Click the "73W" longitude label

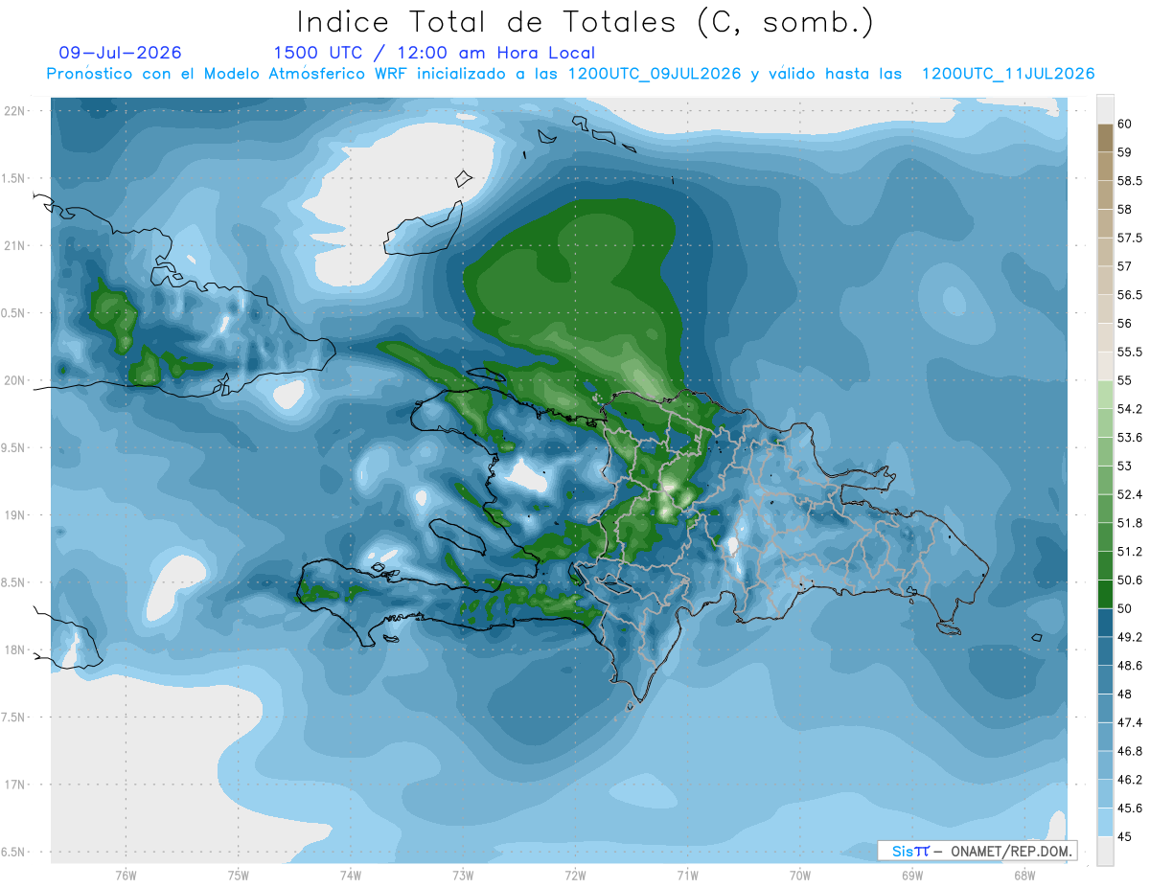point(463,875)
